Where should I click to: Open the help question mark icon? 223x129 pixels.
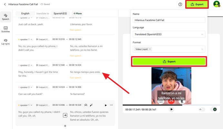180,5
